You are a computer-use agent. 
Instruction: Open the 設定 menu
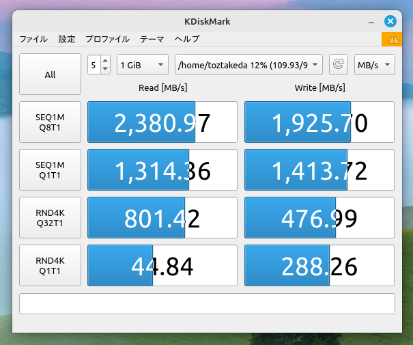(67, 39)
